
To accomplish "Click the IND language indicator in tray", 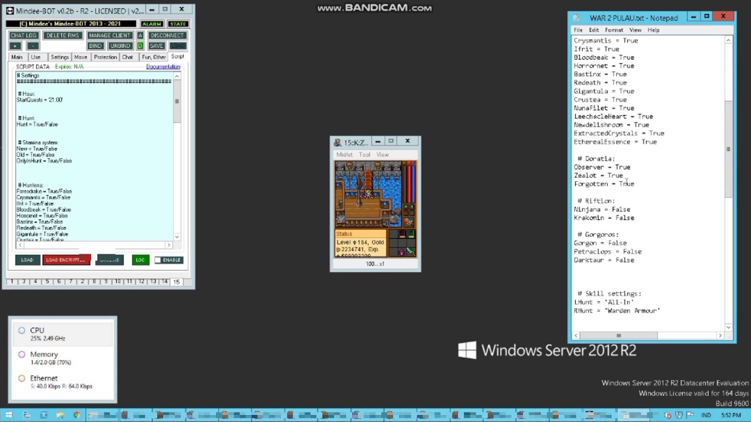I will click(x=706, y=415).
